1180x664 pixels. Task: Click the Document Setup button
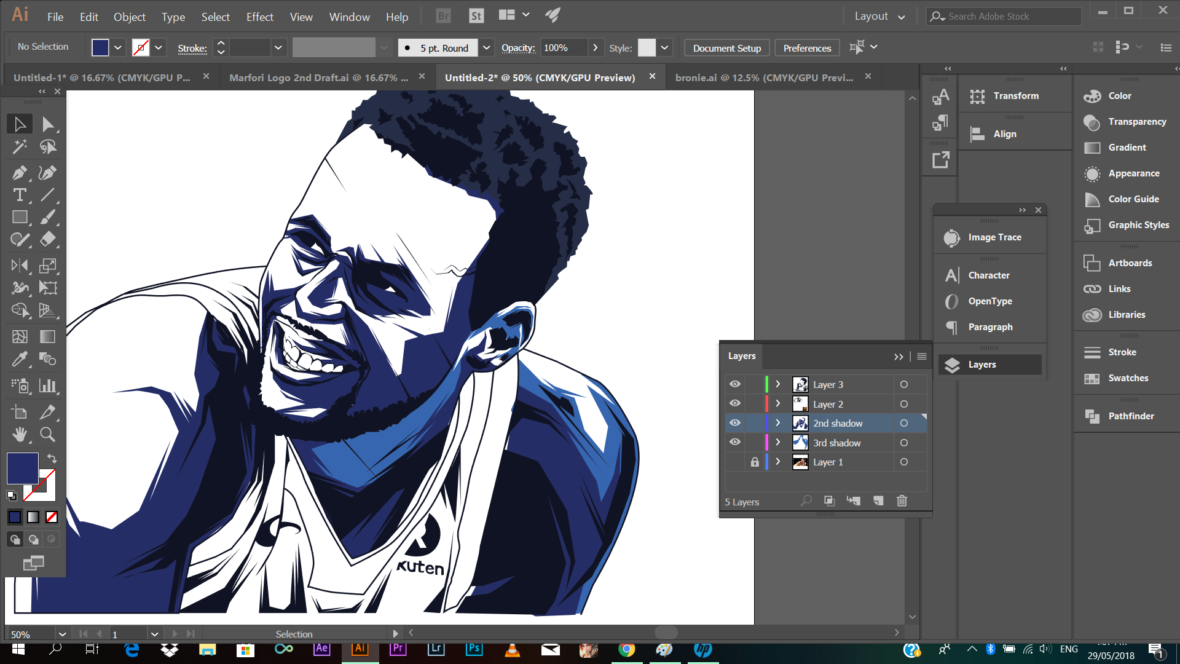tap(726, 48)
